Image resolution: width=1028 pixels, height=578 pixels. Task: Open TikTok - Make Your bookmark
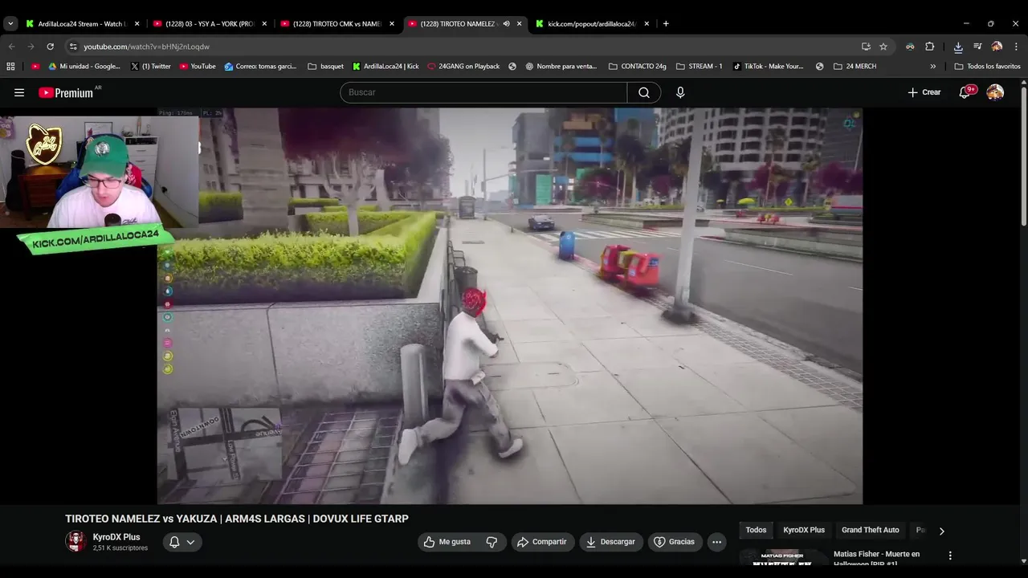click(x=768, y=67)
